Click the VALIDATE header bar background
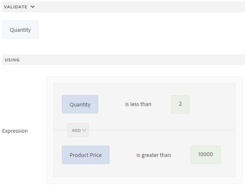 140,7
